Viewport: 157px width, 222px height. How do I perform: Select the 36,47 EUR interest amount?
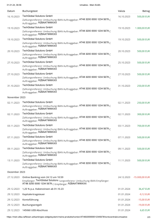pos(144,189)
